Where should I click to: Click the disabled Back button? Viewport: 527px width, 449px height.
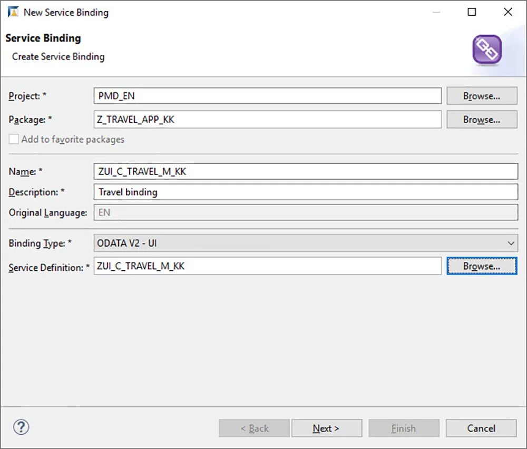tap(254, 428)
